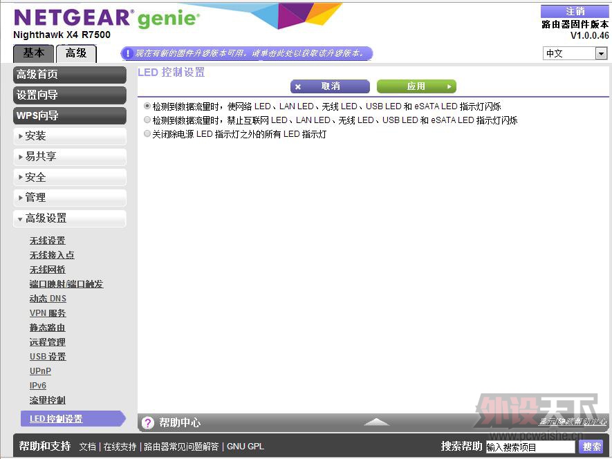Click the show/hide help center link

[573, 422]
